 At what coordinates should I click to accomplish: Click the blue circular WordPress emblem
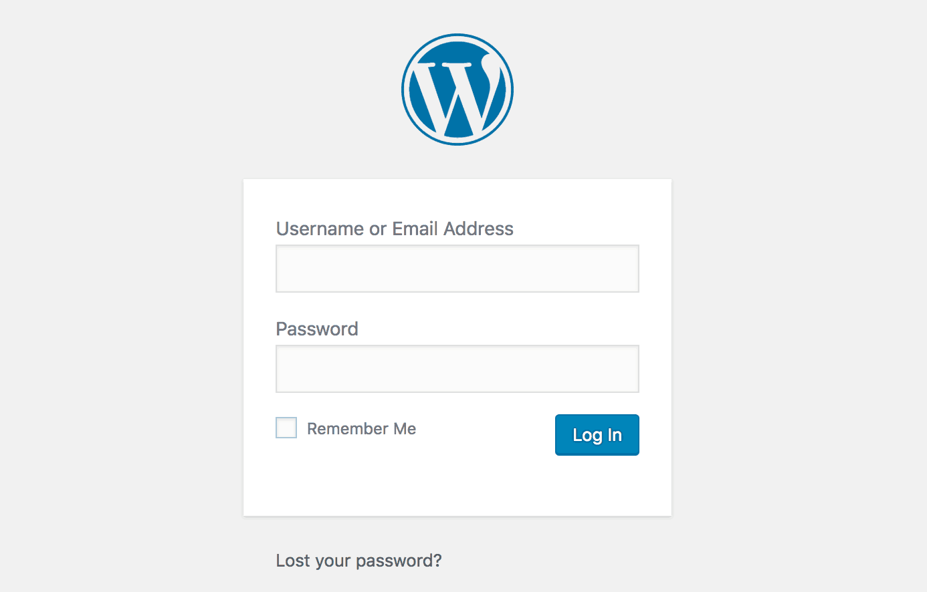pyautogui.click(x=457, y=90)
